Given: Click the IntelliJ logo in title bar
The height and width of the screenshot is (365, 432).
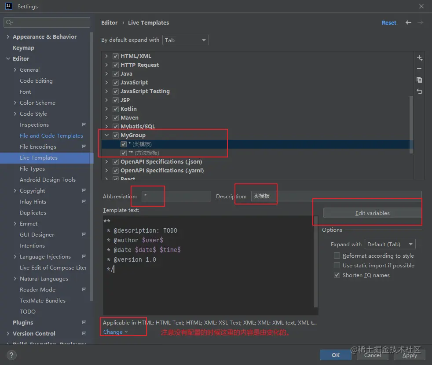Looking at the screenshot, I should (x=8, y=6).
